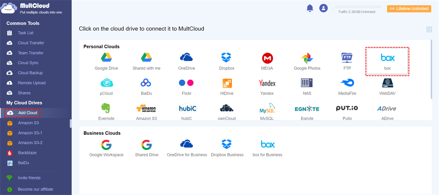Choose the BaiDu cloud icon in Personal Clouds
Screen dimensions: 439x195
[x=146, y=83]
